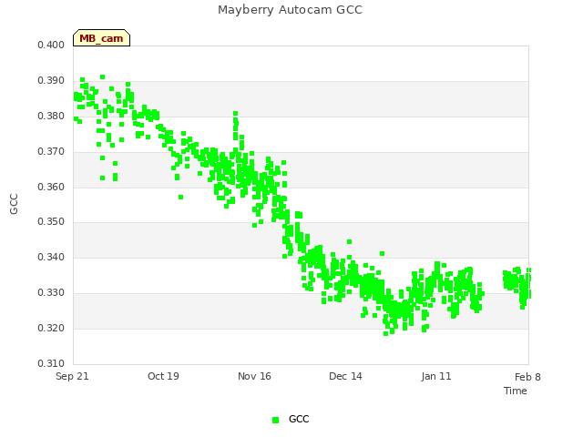Click the 0.310 y-axis value
The height and width of the screenshot is (437, 583).
pyautogui.click(x=51, y=363)
